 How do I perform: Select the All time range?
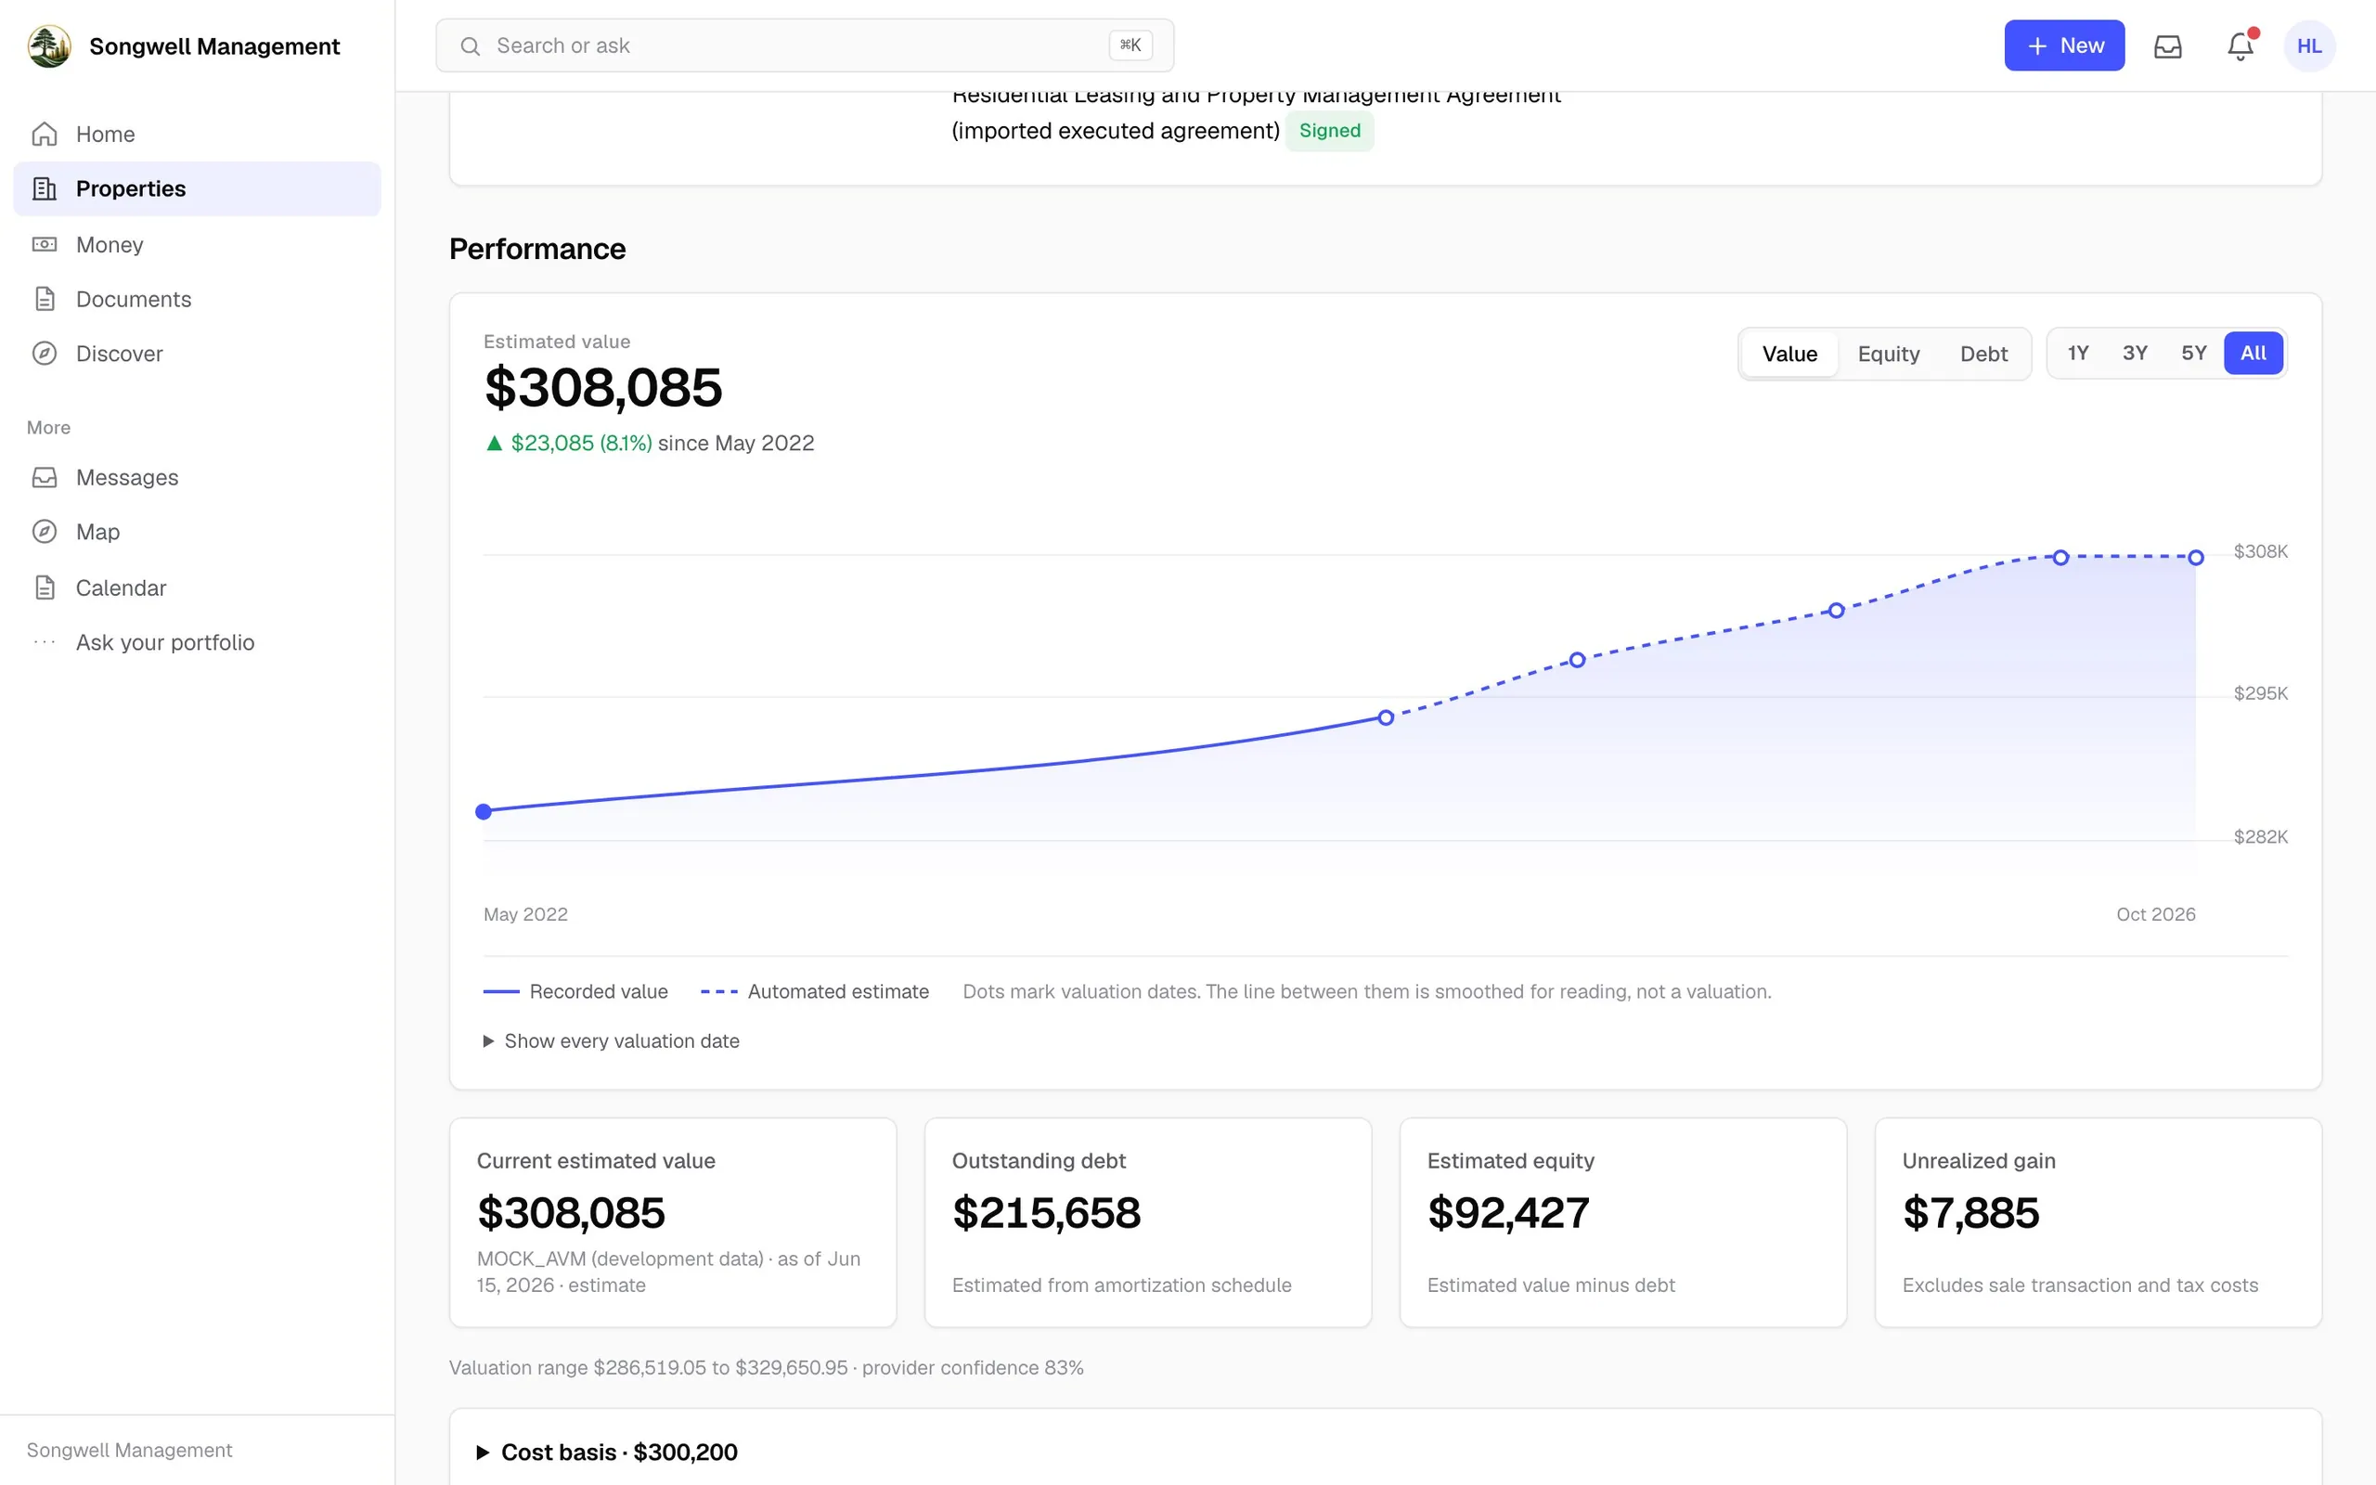pos(2253,354)
